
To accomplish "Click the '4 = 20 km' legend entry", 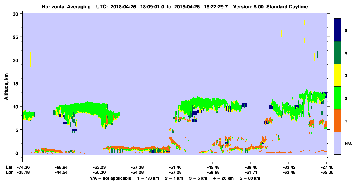I will 224,178.
